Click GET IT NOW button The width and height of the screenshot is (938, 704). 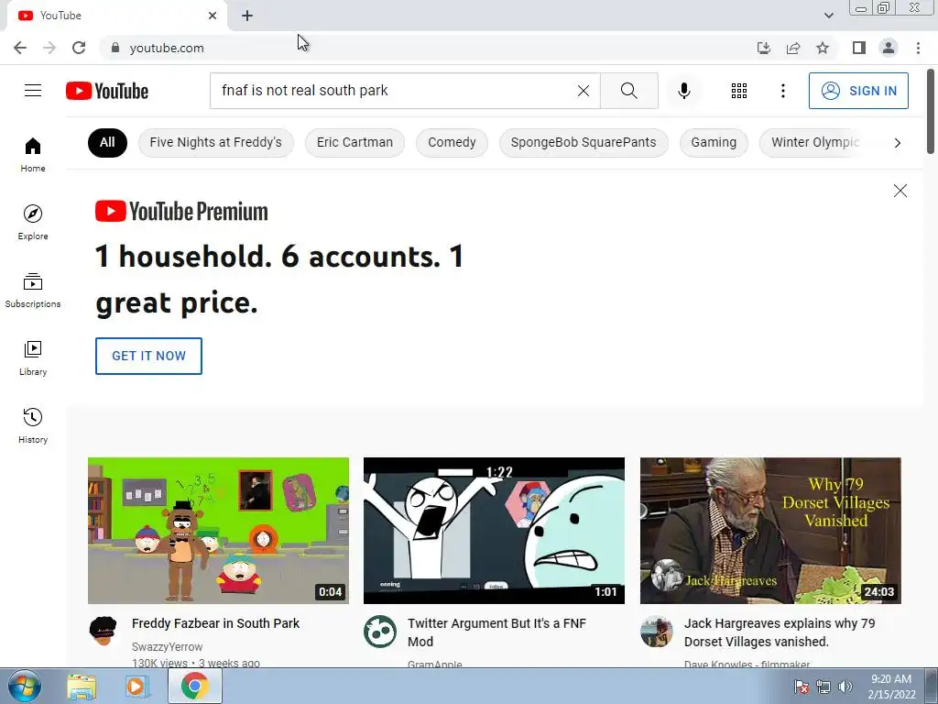pos(148,356)
